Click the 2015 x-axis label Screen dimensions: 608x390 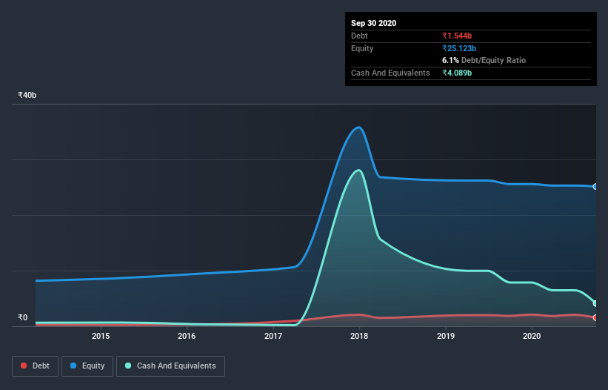[101, 336]
